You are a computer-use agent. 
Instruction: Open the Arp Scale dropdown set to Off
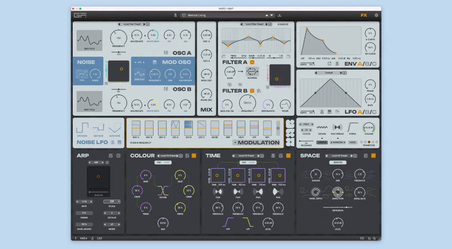(x=112, y=201)
